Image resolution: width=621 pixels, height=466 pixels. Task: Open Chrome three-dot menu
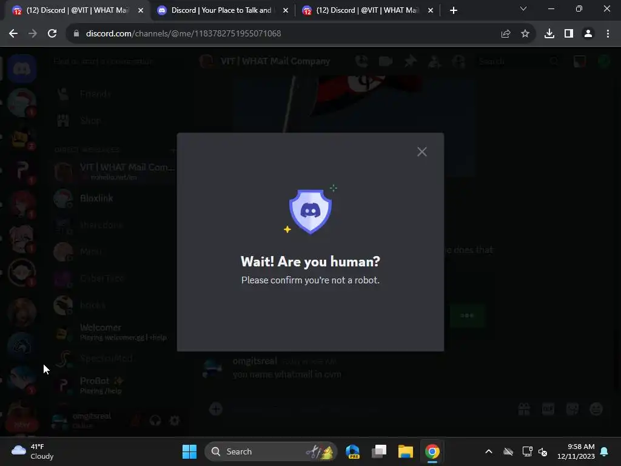pos(608,34)
